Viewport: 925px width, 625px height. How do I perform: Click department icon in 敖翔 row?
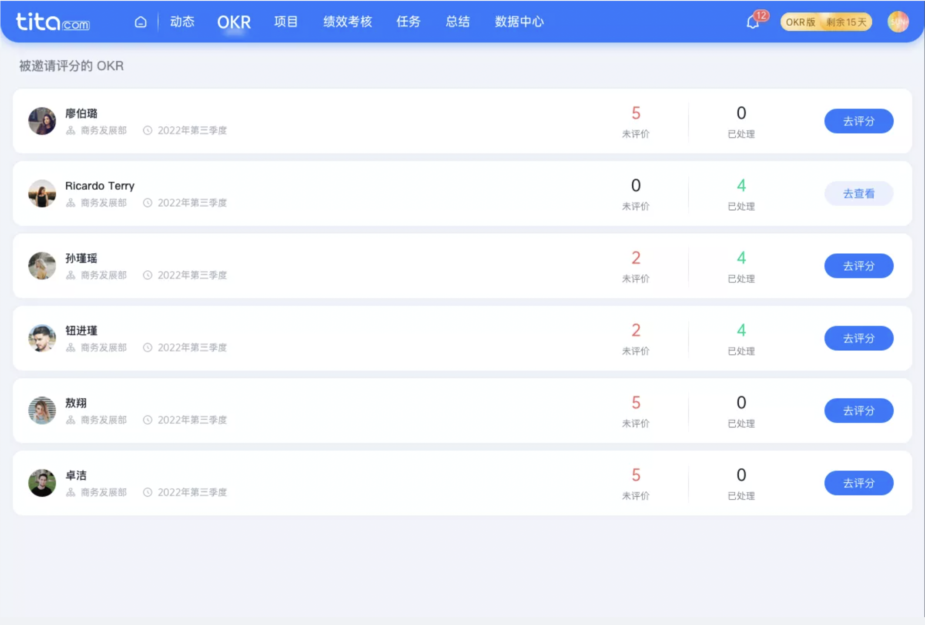[x=70, y=420]
